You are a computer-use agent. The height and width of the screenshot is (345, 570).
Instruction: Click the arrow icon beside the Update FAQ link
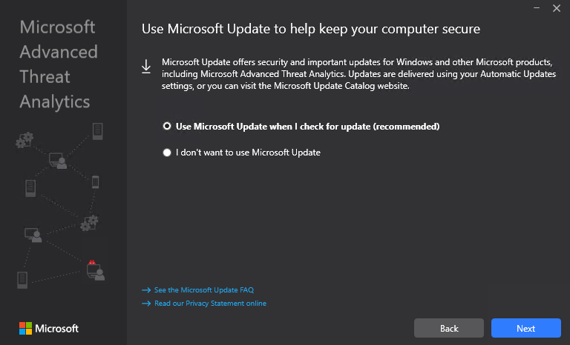tap(146, 290)
